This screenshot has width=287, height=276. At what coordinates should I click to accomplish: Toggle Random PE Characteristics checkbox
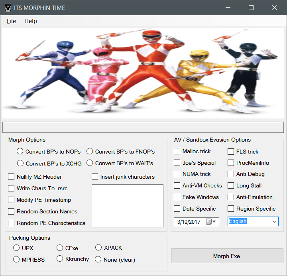[11, 223]
